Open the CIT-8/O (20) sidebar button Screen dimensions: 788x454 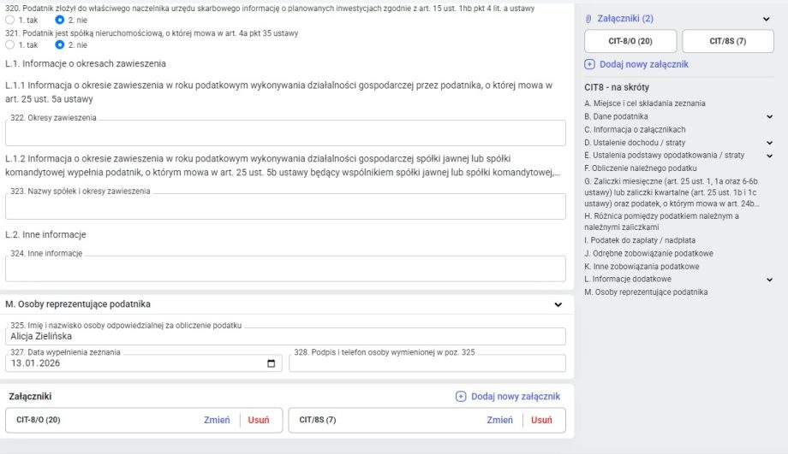click(x=630, y=41)
